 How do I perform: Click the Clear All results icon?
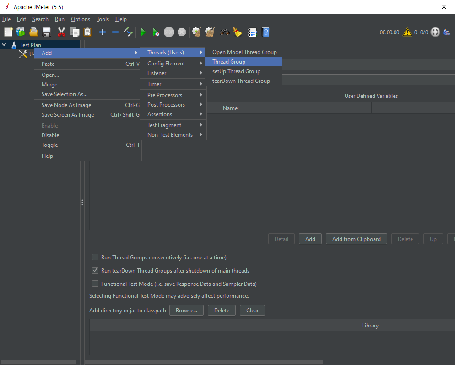210,32
